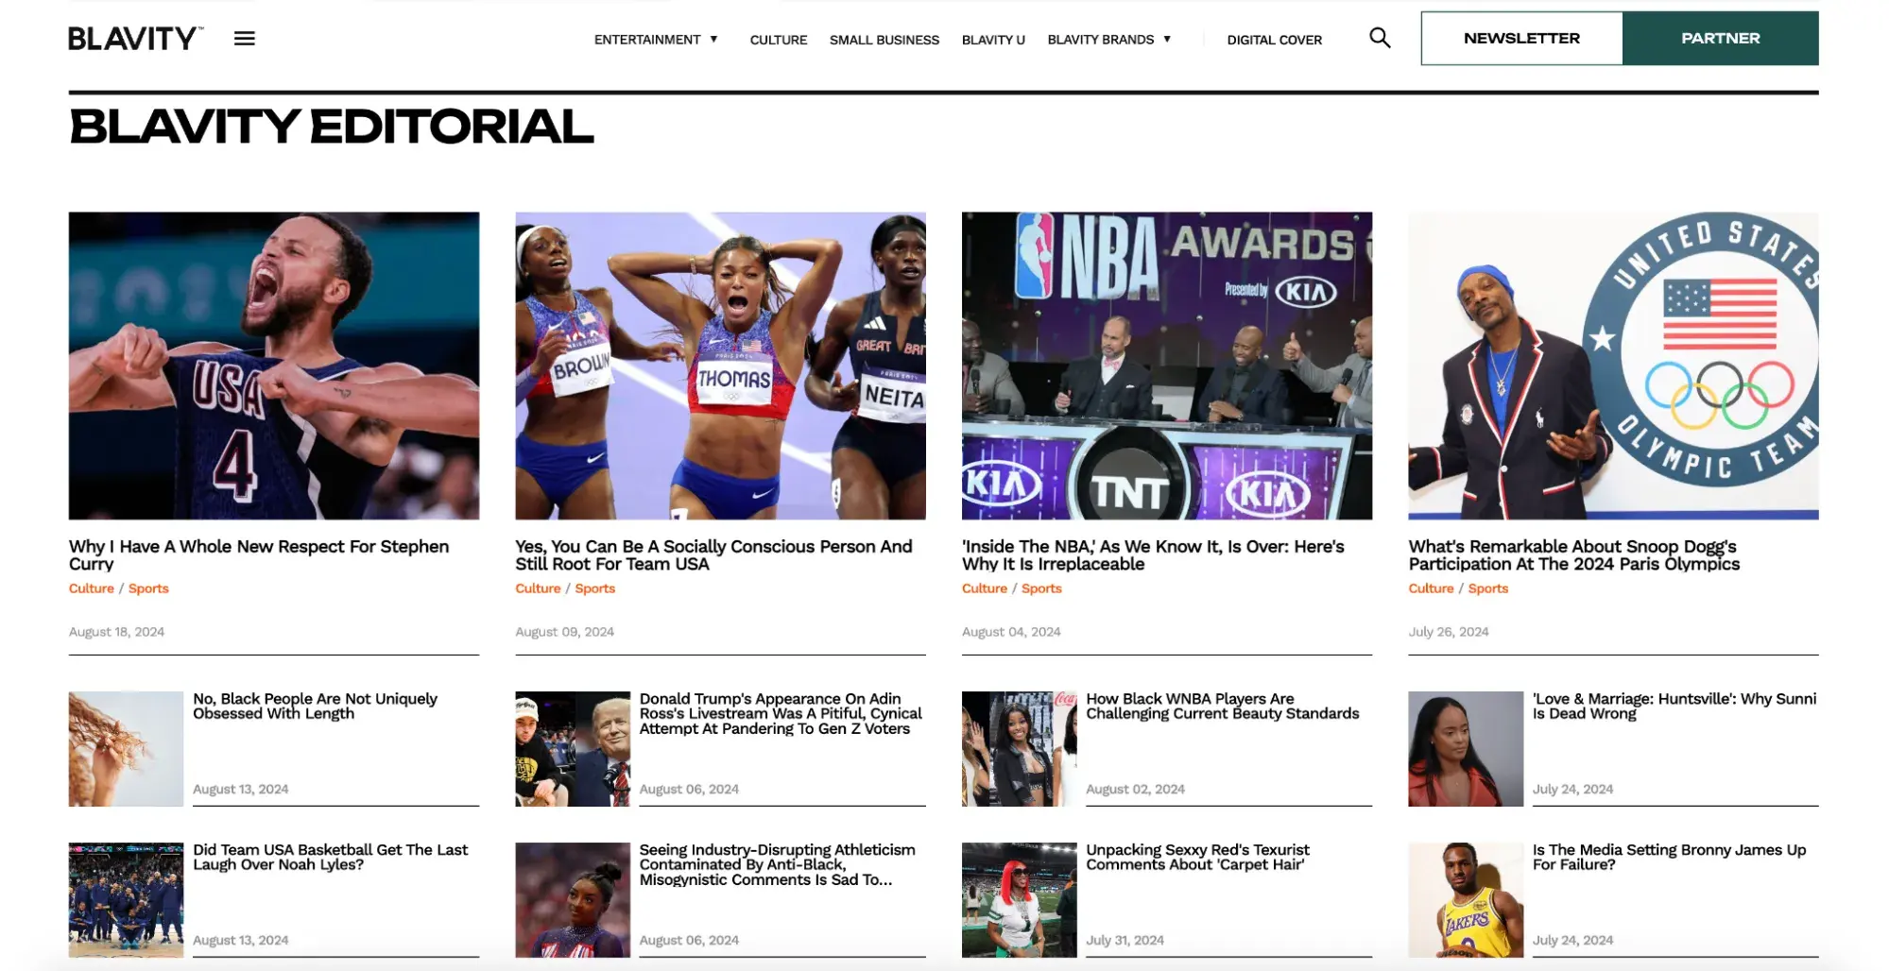
Task: Open the hamburger menu icon
Action: (x=244, y=39)
